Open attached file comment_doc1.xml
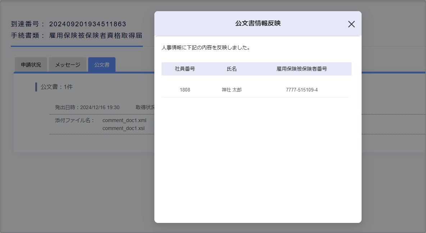The width and height of the screenshot is (426, 233). 124,120
